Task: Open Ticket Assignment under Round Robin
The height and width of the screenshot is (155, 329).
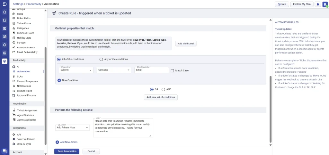Action: (27, 110)
